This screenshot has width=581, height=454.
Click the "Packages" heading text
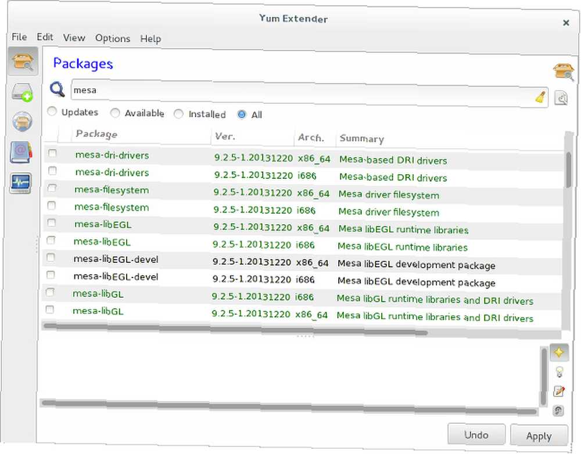coord(83,63)
